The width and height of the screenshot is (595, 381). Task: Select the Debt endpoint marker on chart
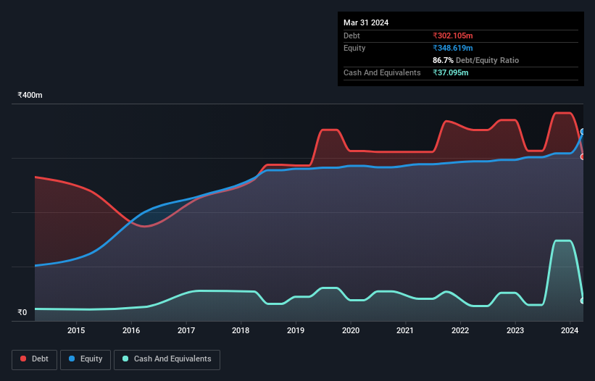pyautogui.click(x=583, y=156)
